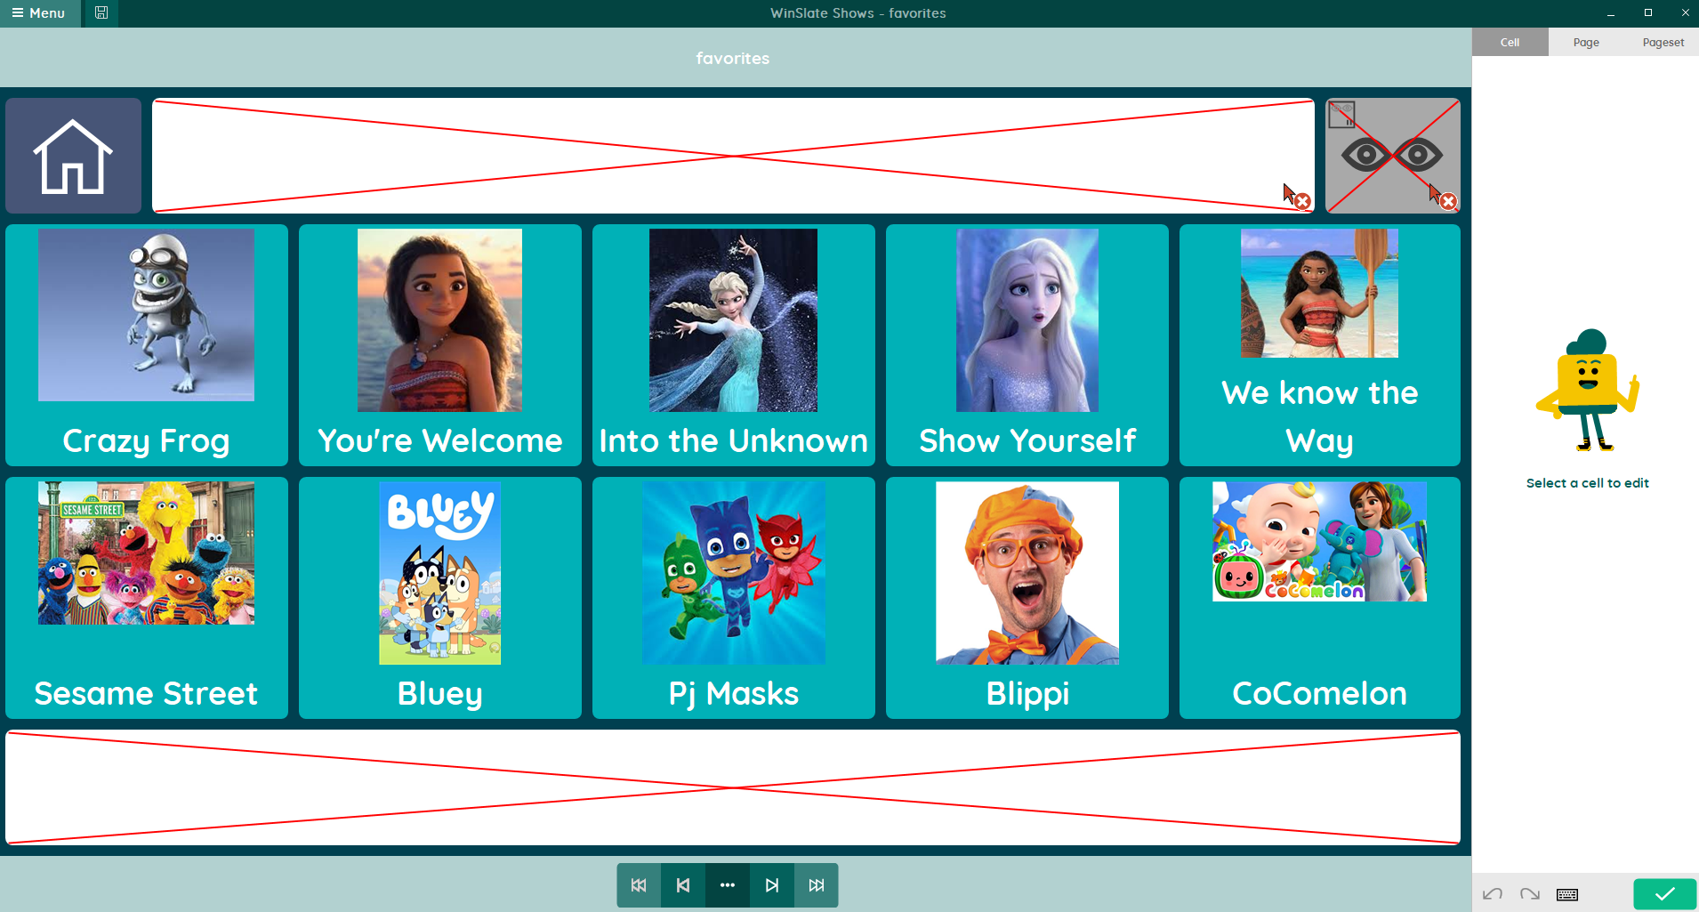Select the Crazy Frog cell

(x=147, y=345)
